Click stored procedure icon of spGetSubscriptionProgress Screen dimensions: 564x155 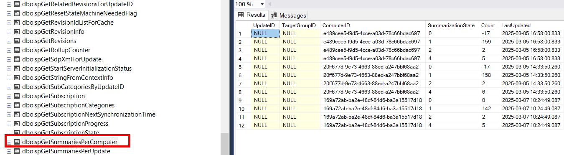pyautogui.click(x=17, y=124)
